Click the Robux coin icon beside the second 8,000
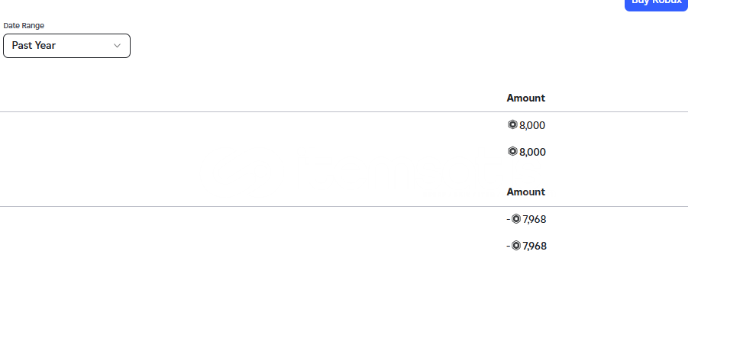 point(512,152)
